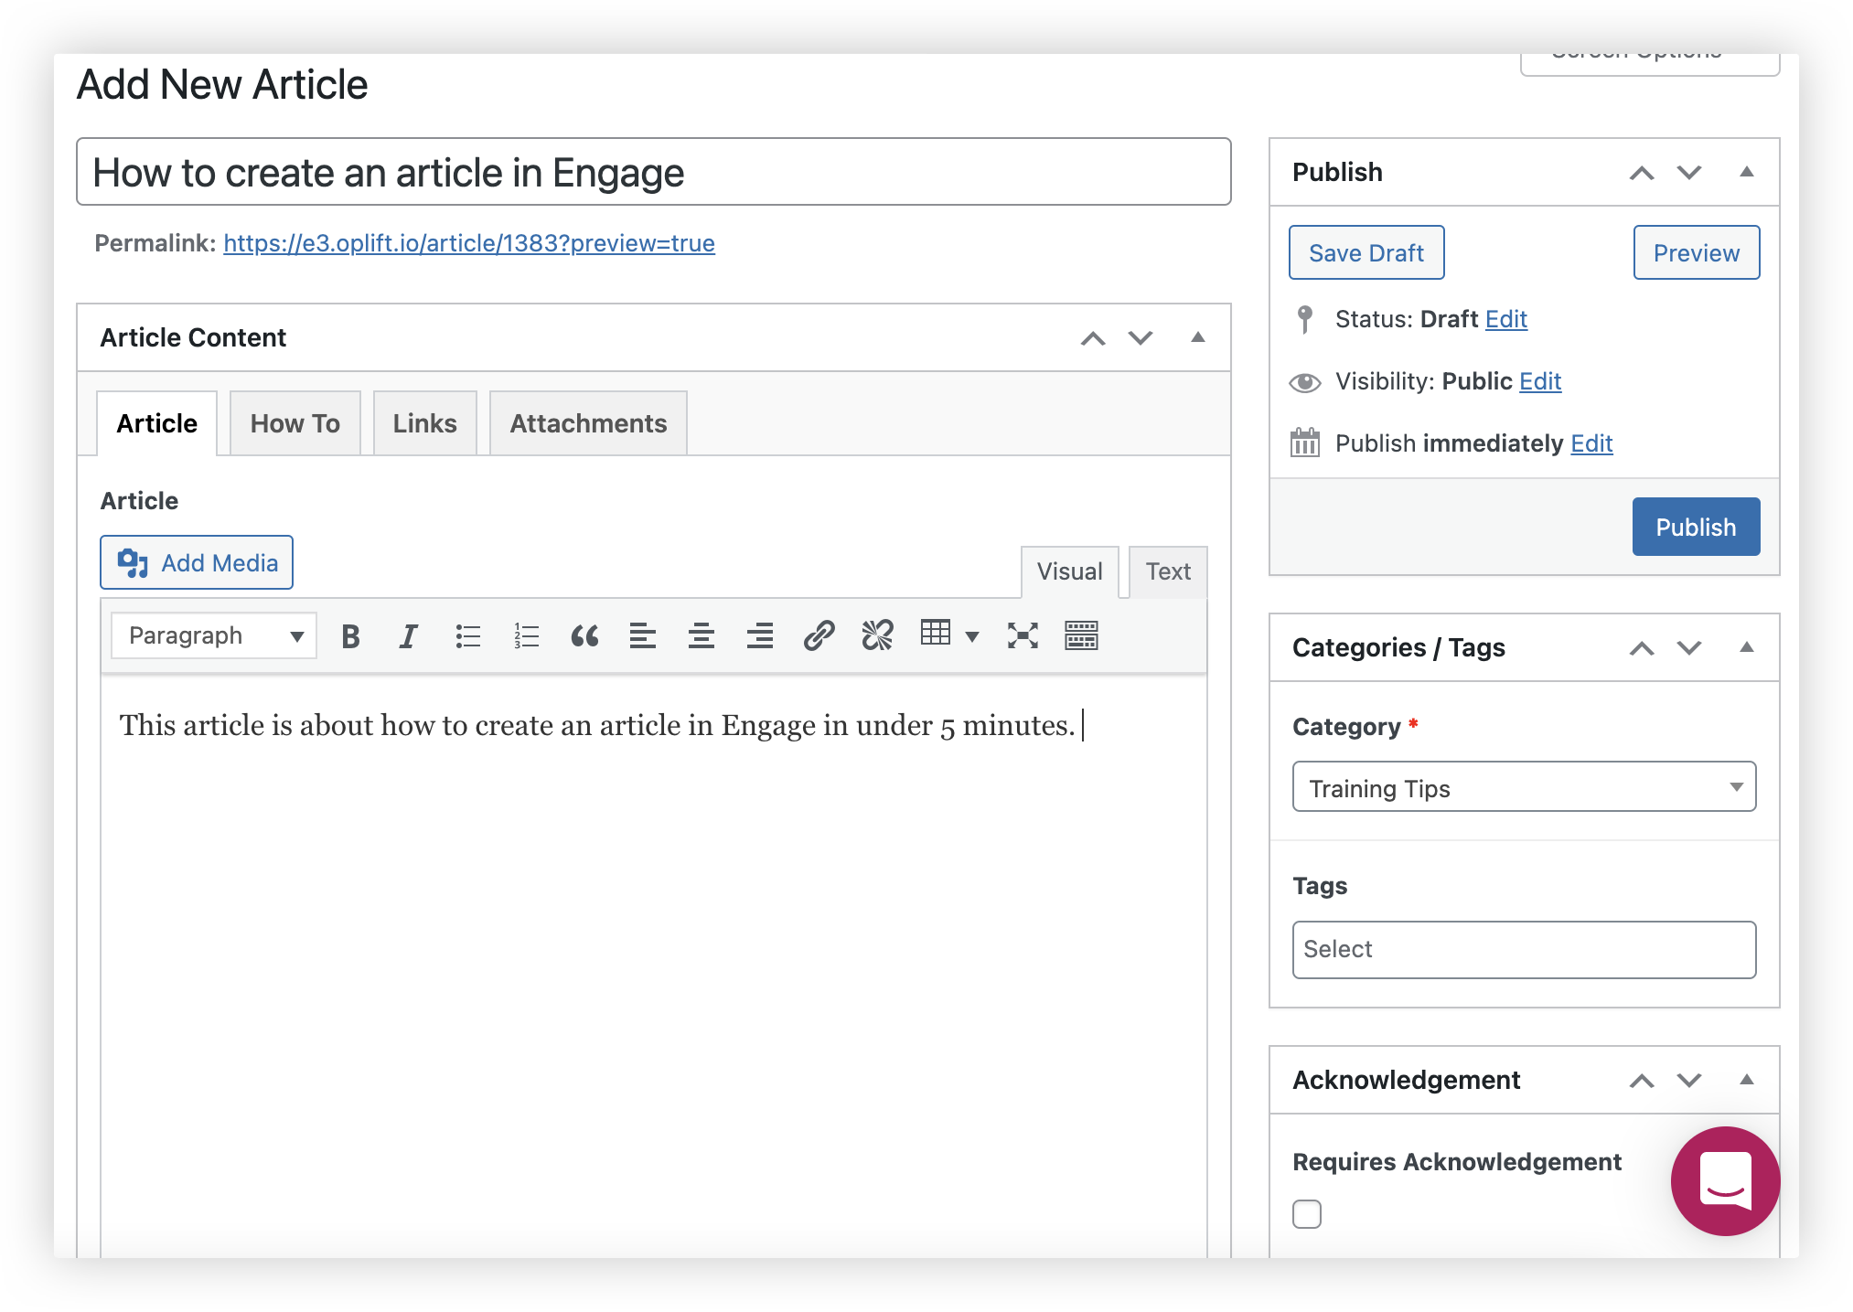Switch to the How To tab

[295, 423]
